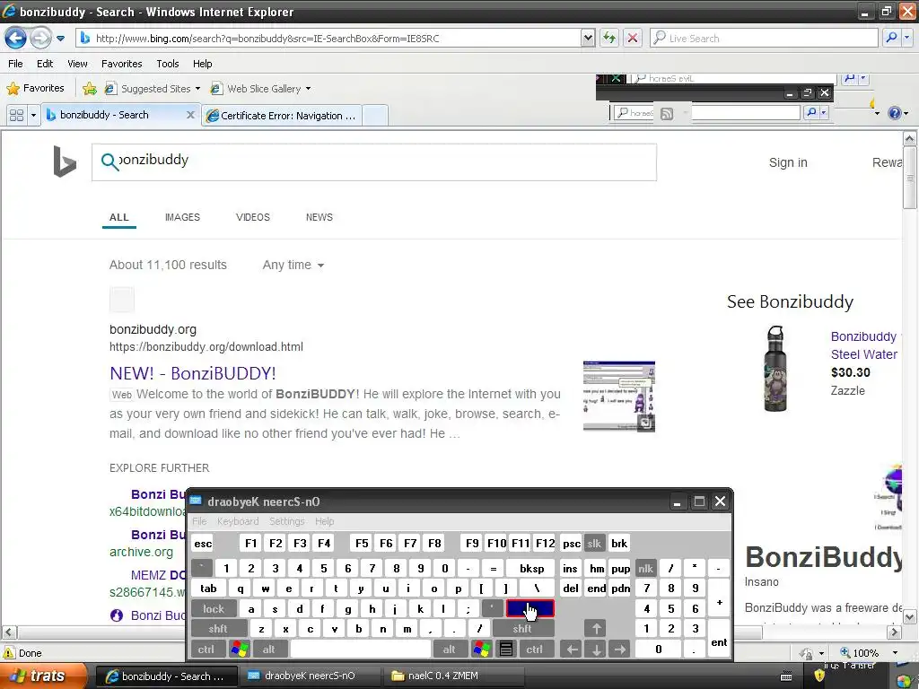This screenshot has height=689, width=919.
Task: Expand the Suggested Sites dropdown
Action: 197,89
